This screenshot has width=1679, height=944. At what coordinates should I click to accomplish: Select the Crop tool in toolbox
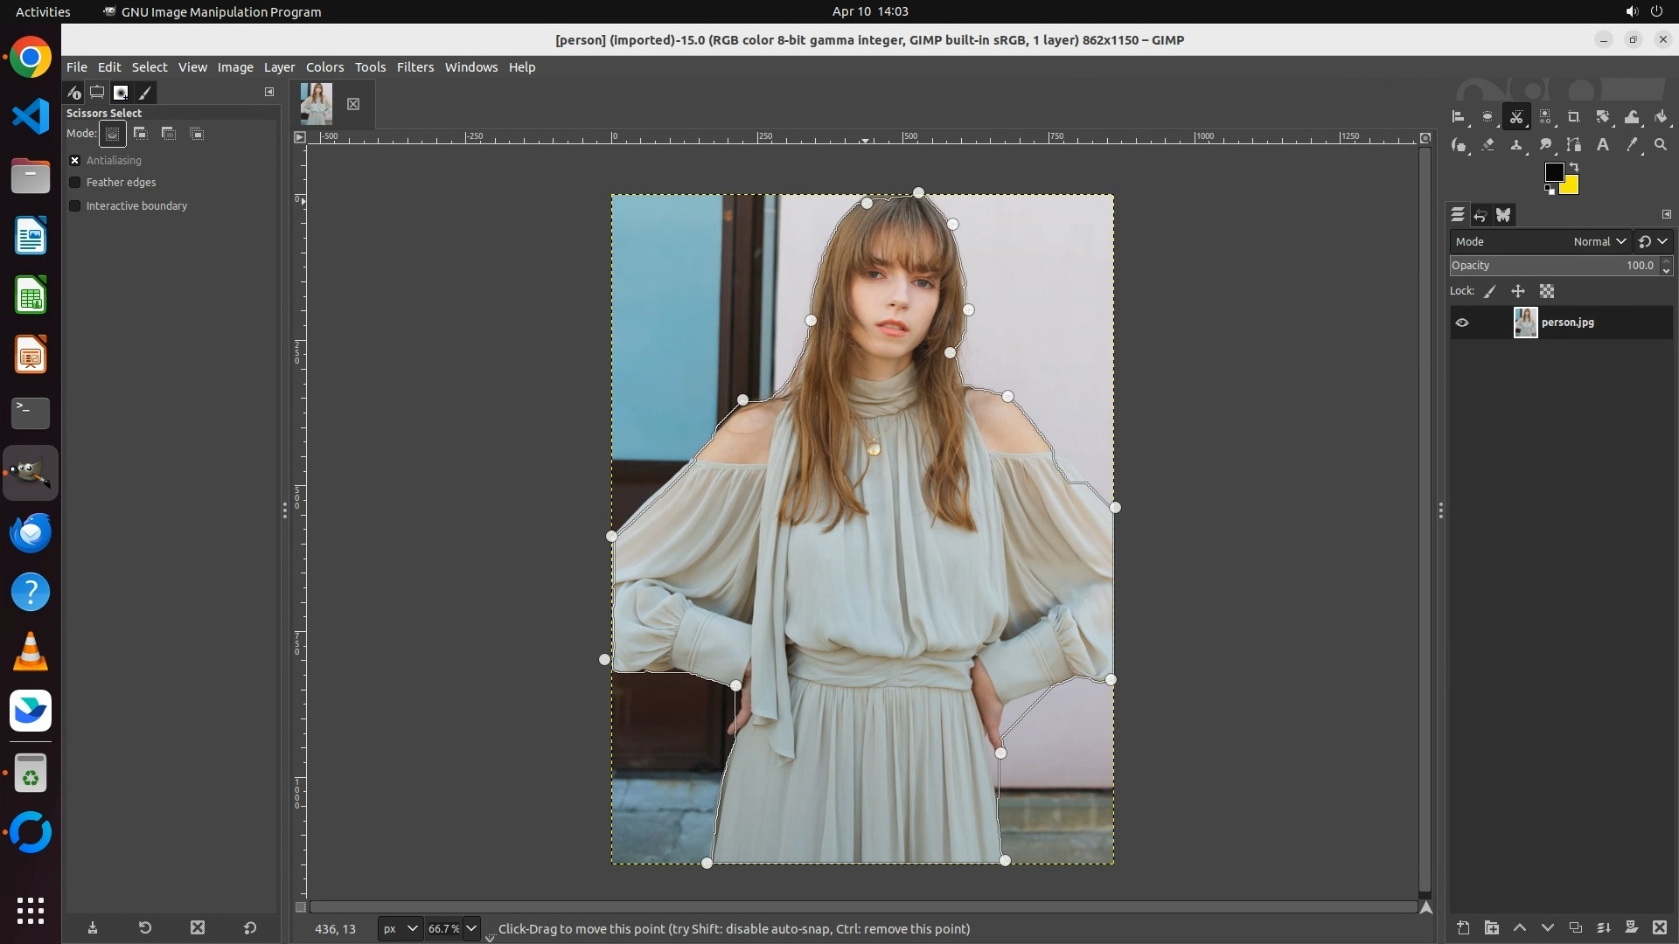click(1574, 117)
